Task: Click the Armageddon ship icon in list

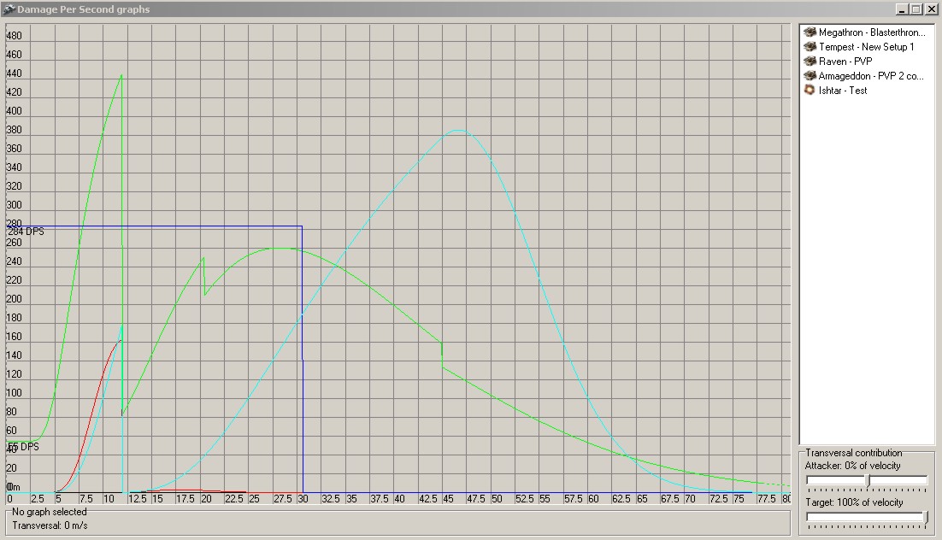Action: click(810, 76)
